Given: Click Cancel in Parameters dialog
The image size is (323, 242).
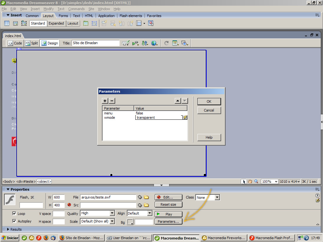Looking at the screenshot, I should coord(209,110).
